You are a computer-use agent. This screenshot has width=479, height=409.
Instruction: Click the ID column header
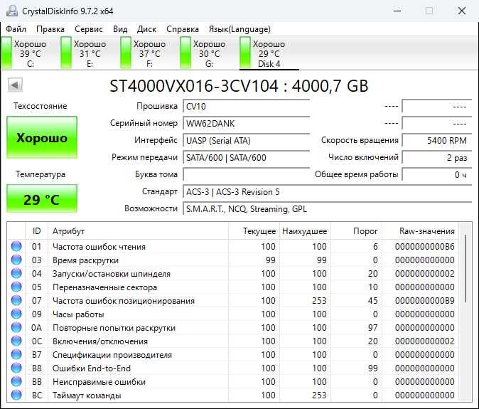pyautogui.click(x=36, y=230)
